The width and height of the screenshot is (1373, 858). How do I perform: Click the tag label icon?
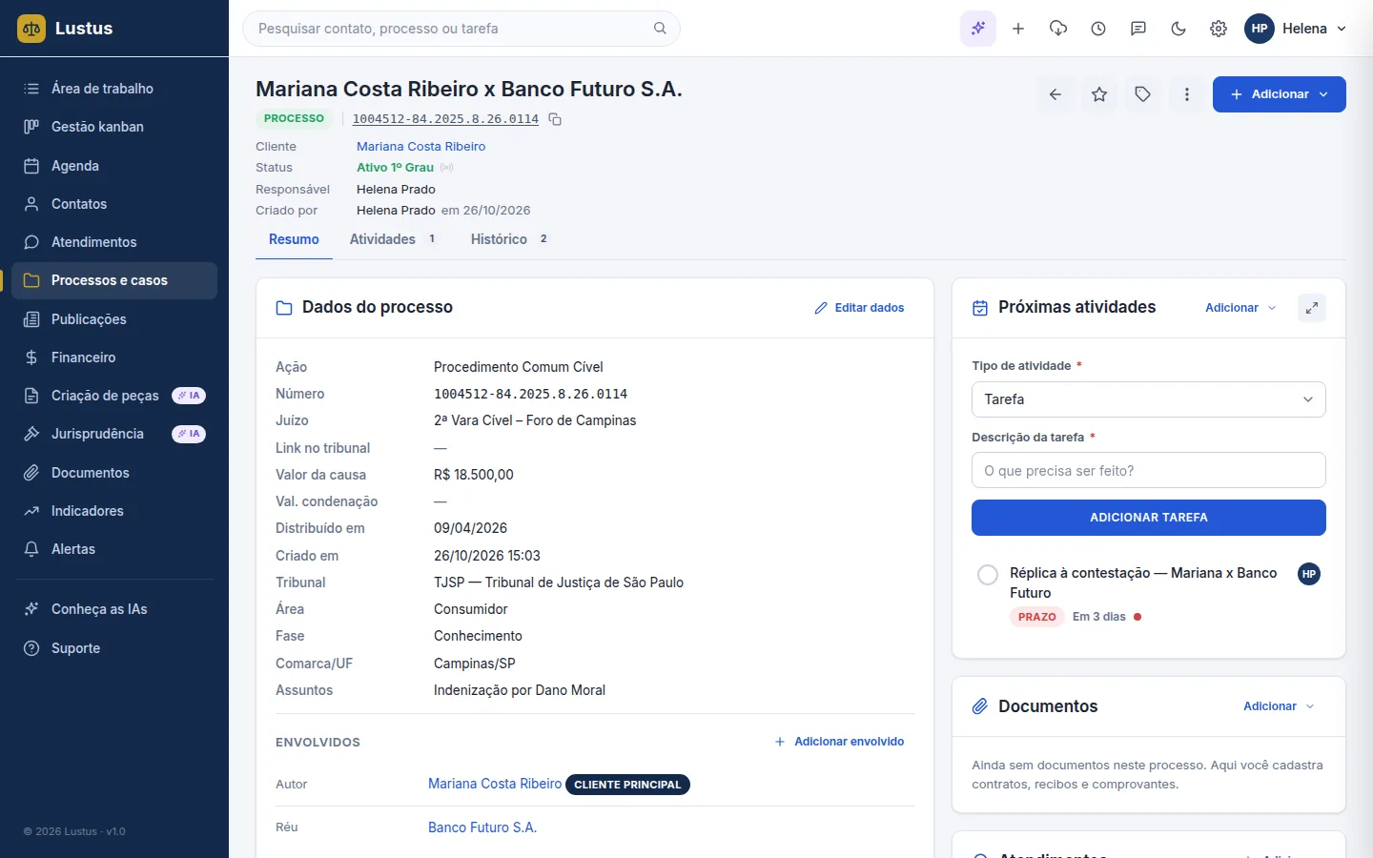coord(1143,94)
